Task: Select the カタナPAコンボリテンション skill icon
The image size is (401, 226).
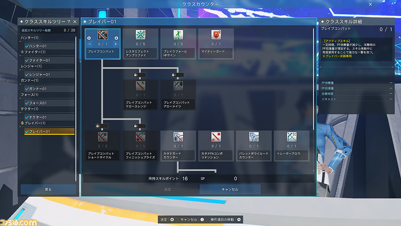Action: [216, 137]
